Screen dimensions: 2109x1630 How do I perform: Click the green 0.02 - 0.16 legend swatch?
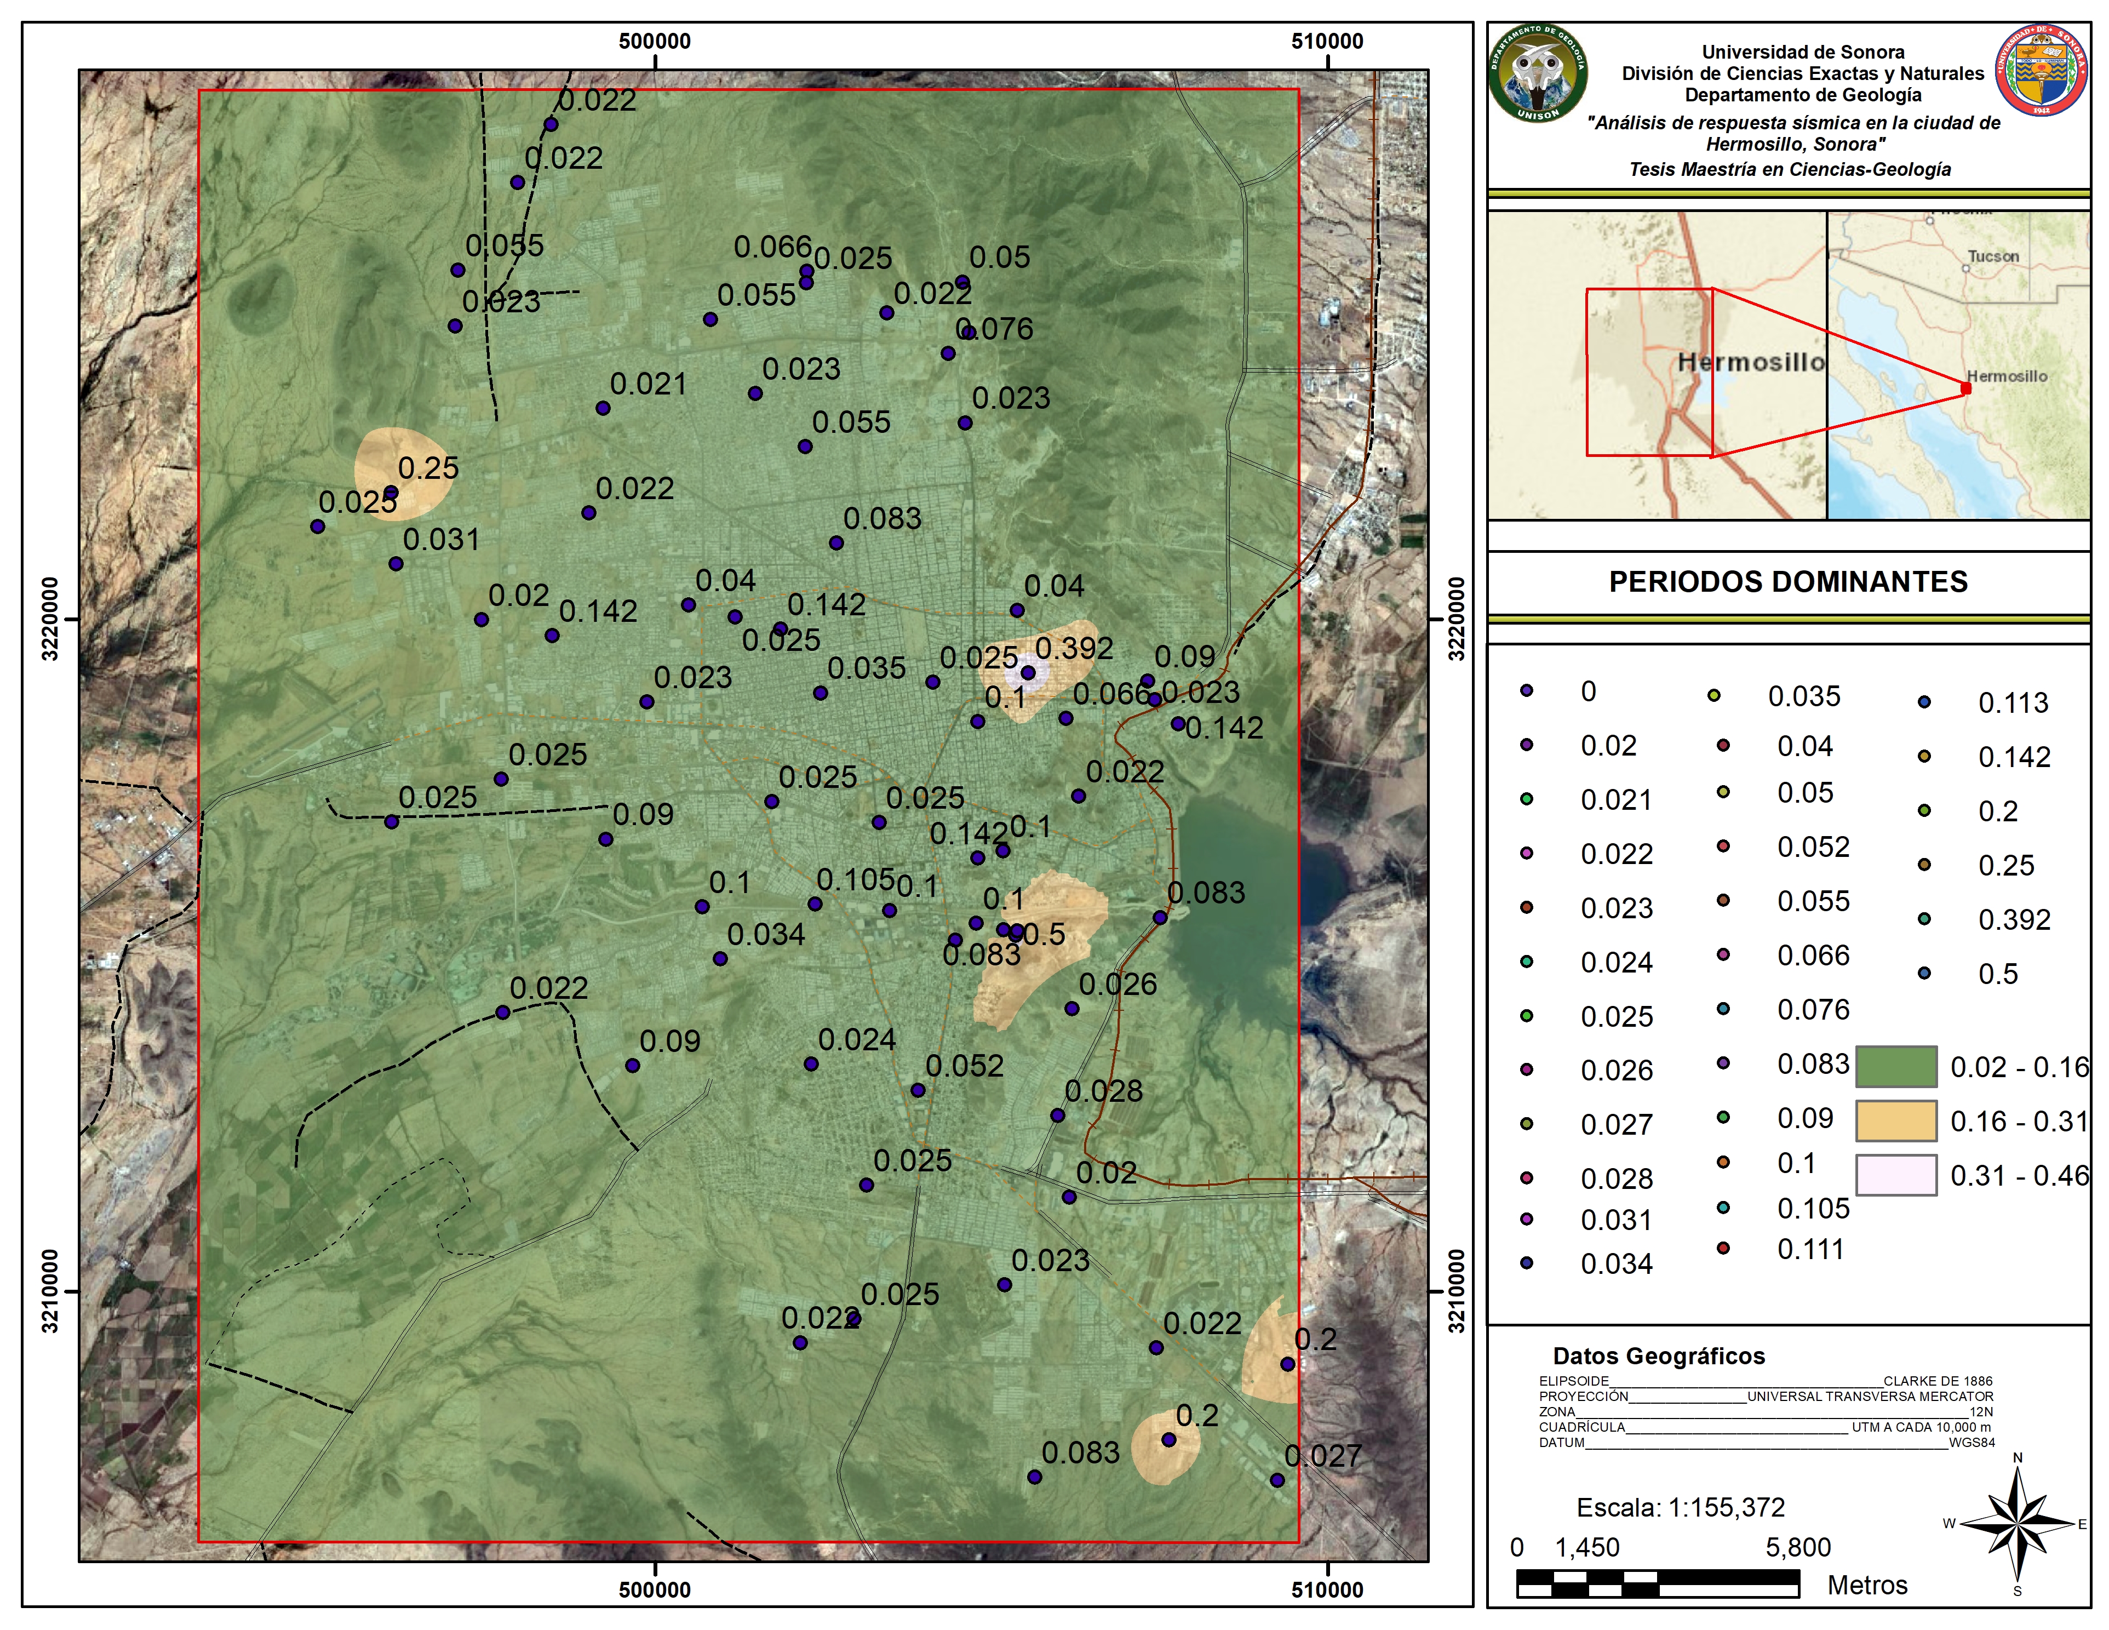pos(1895,1066)
